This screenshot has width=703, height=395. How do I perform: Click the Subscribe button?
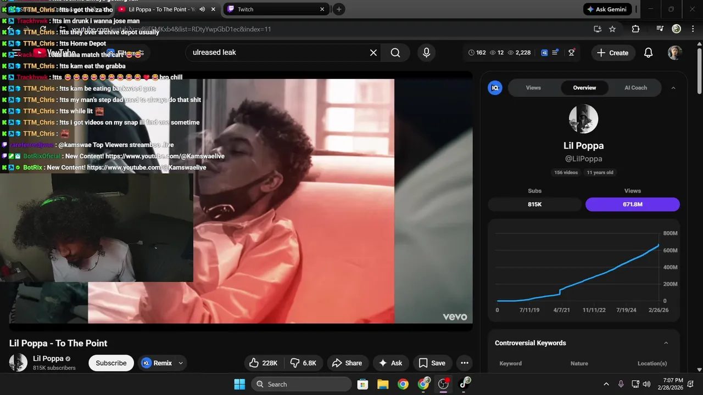click(111, 363)
